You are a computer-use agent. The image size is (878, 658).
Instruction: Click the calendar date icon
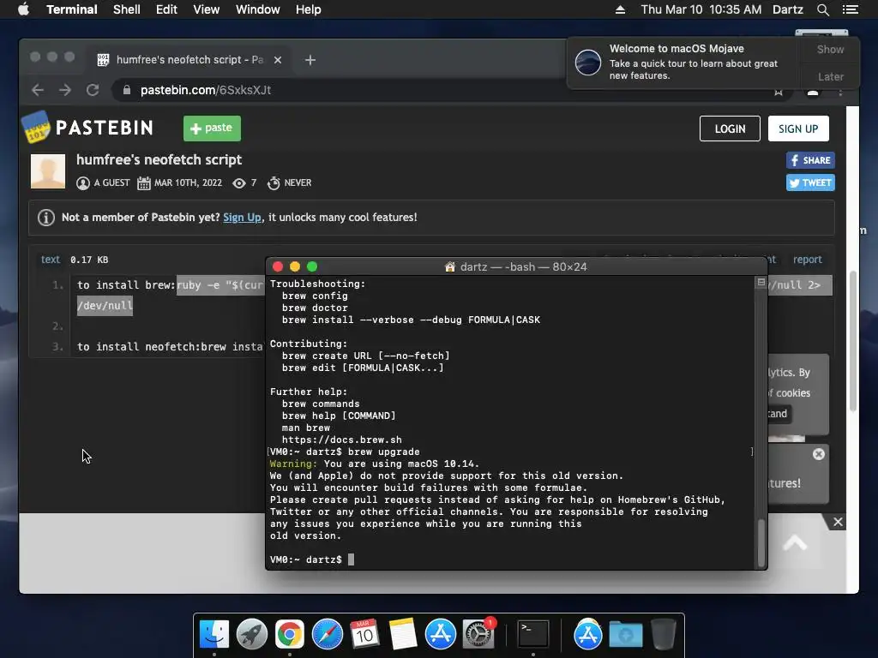coord(143,183)
